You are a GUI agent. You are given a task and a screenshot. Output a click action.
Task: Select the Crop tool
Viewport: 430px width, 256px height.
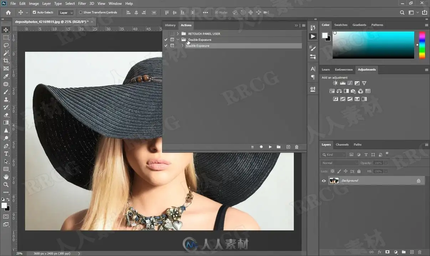pyautogui.click(x=6, y=61)
